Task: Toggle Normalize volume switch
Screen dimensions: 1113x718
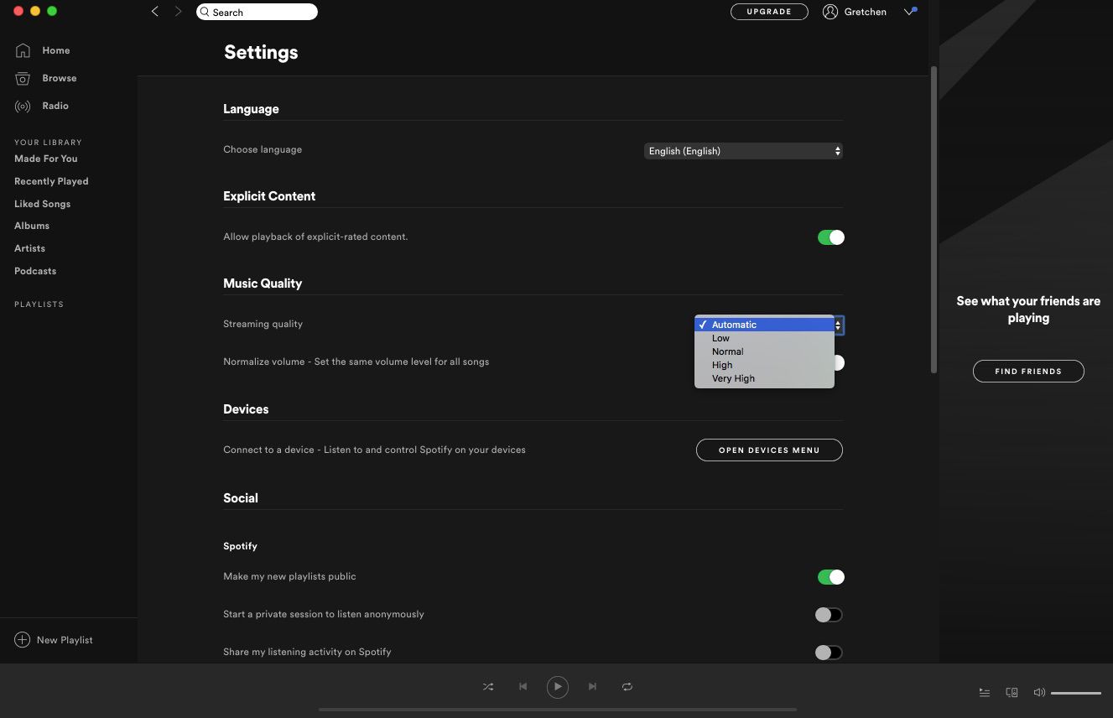Action: tap(839, 363)
